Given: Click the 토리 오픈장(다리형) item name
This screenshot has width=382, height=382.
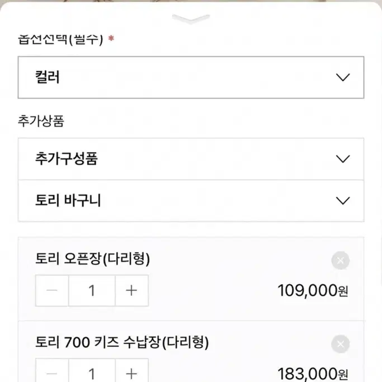Looking at the screenshot, I should pos(93,259).
